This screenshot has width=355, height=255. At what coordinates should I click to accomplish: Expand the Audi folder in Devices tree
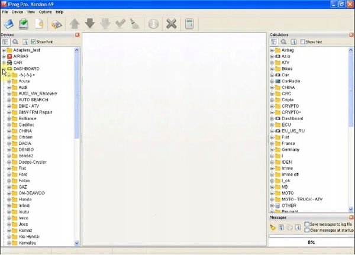[9, 88]
